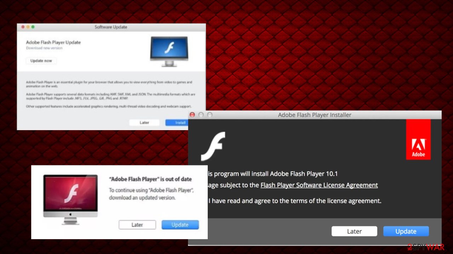Minimize the Software Update window

28,27
